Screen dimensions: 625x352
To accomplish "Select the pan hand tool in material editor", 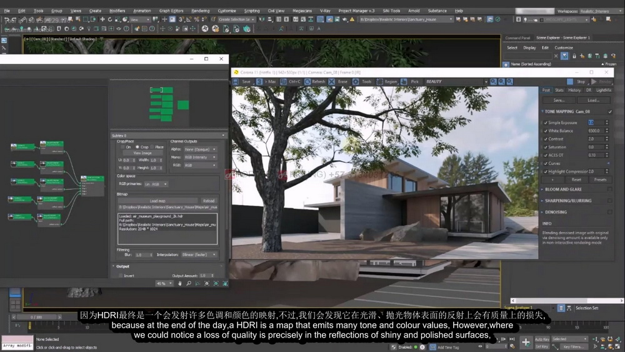I will pyautogui.click(x=180, y=283).
